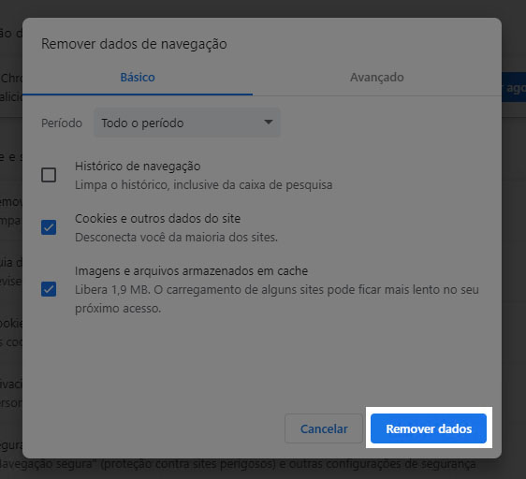
Task: Click the Libera 1,9 MB description
Action: pos(277,298)
